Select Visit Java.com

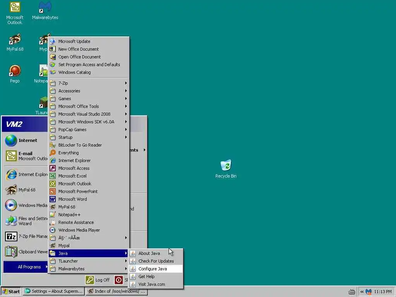click(x=155, y=284)
